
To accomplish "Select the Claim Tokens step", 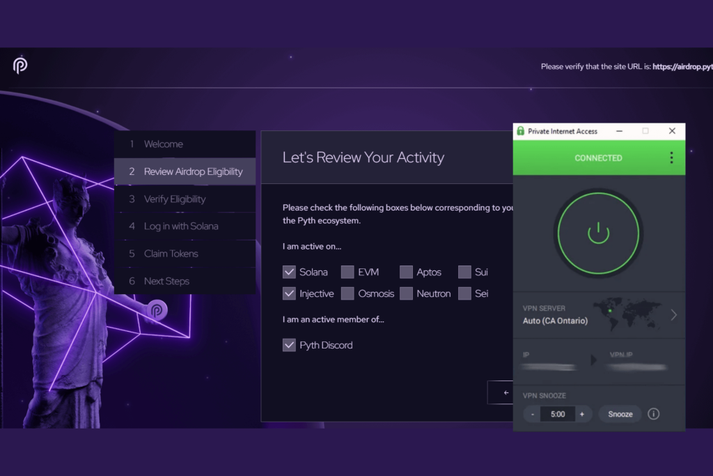I will click(x=171, y=253).
